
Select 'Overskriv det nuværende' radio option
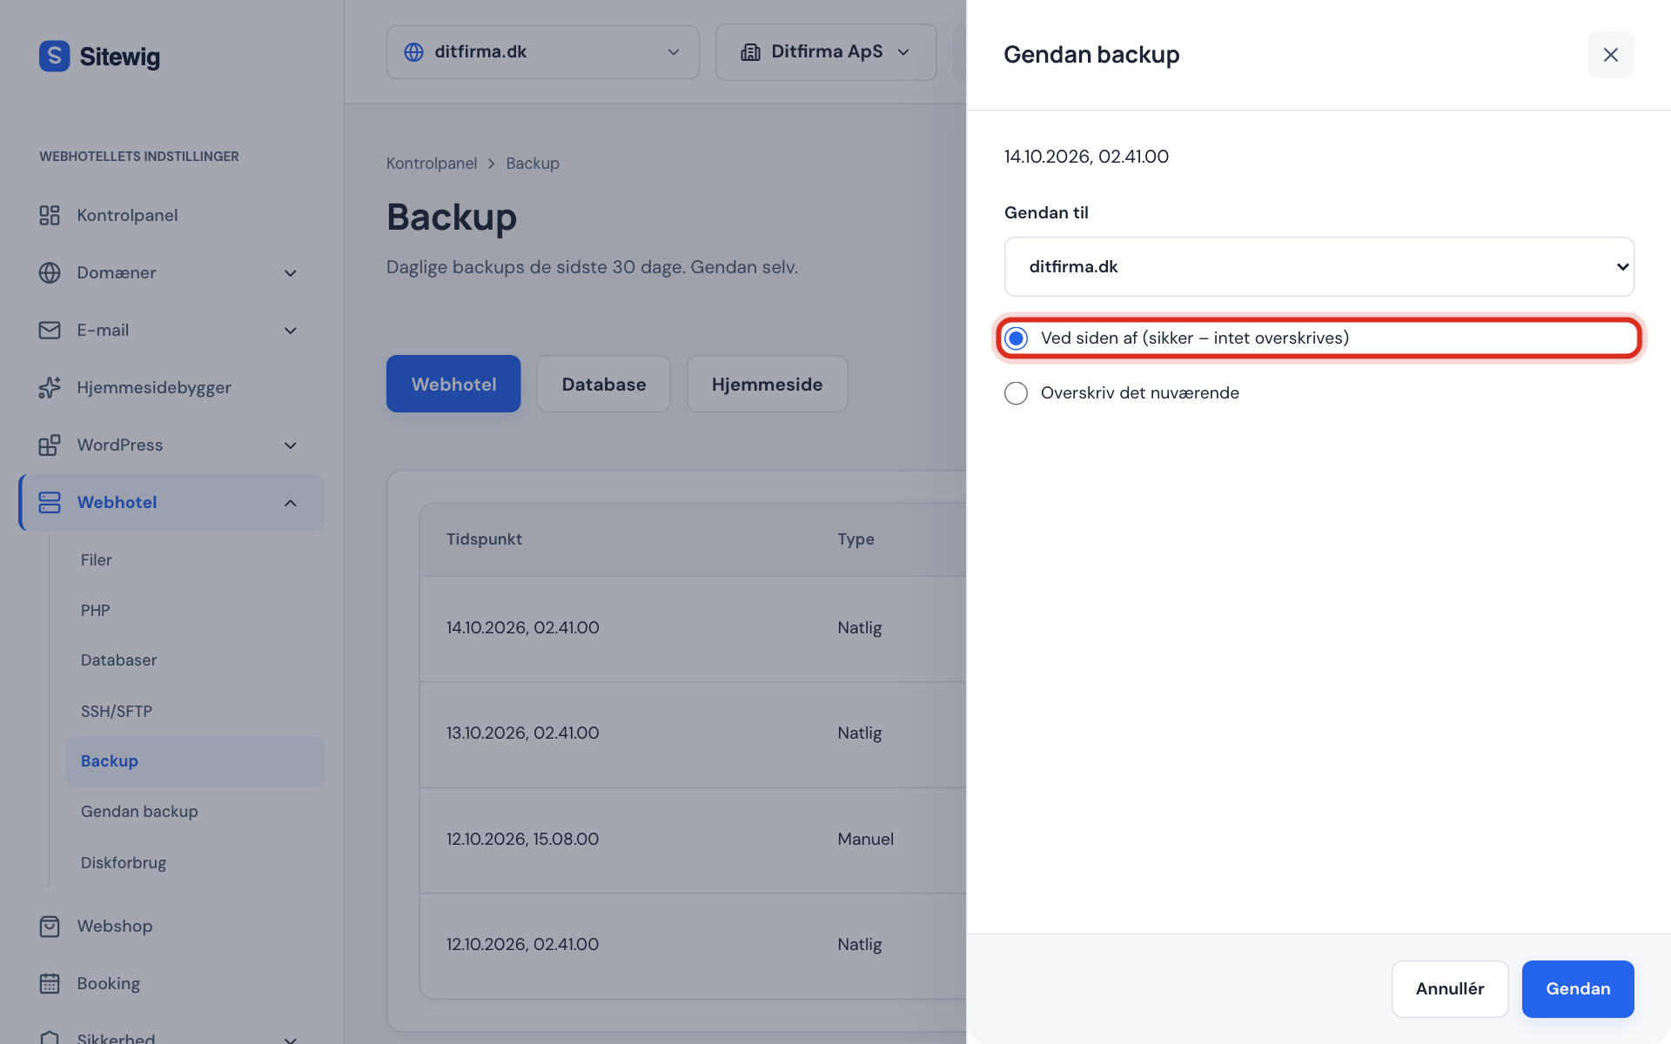1016,393
